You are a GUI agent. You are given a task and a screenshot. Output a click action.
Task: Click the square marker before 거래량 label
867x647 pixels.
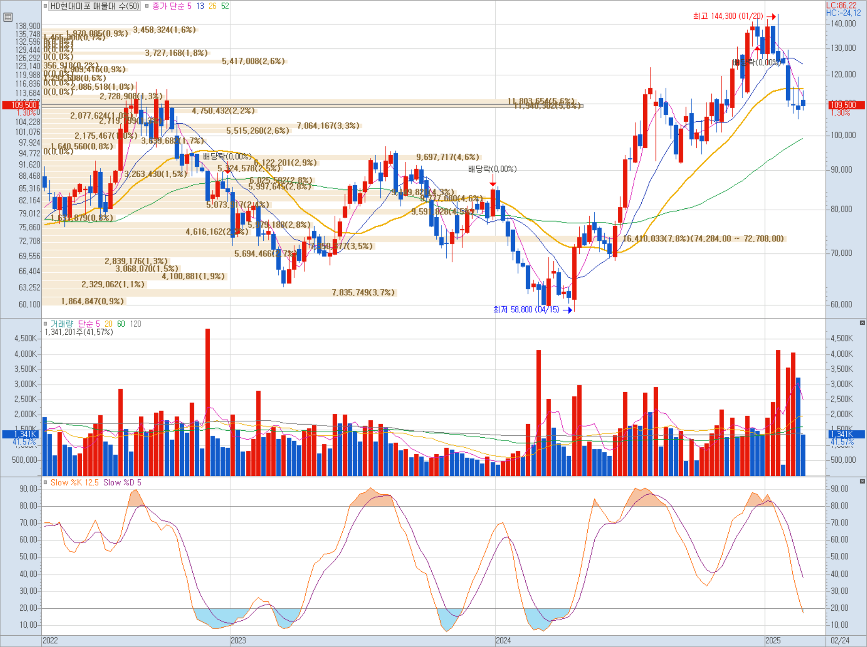coord(45,324)
